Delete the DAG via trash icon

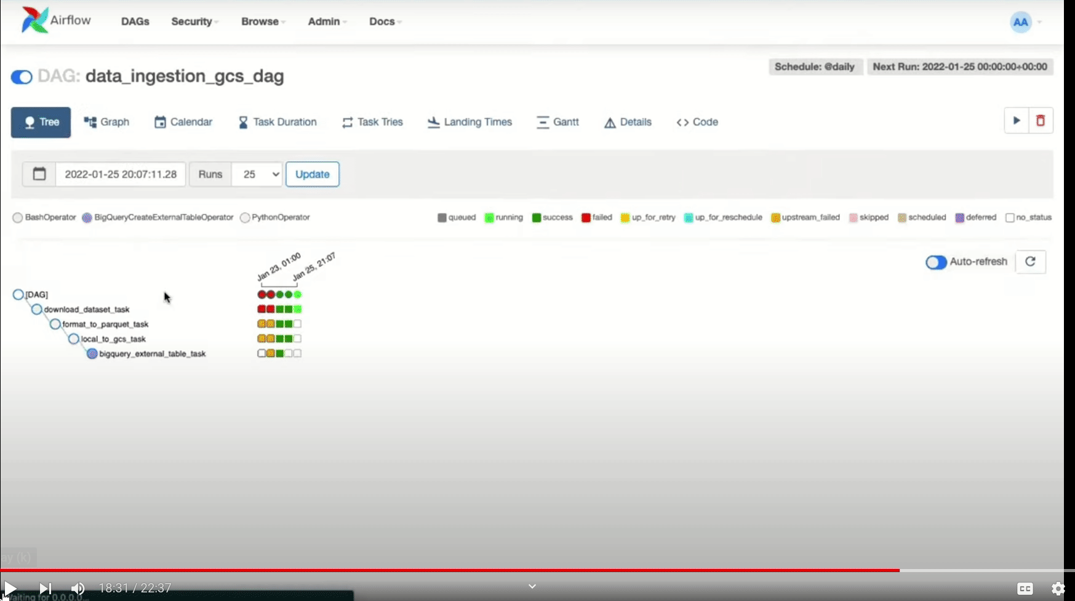tap(1041, 121)
